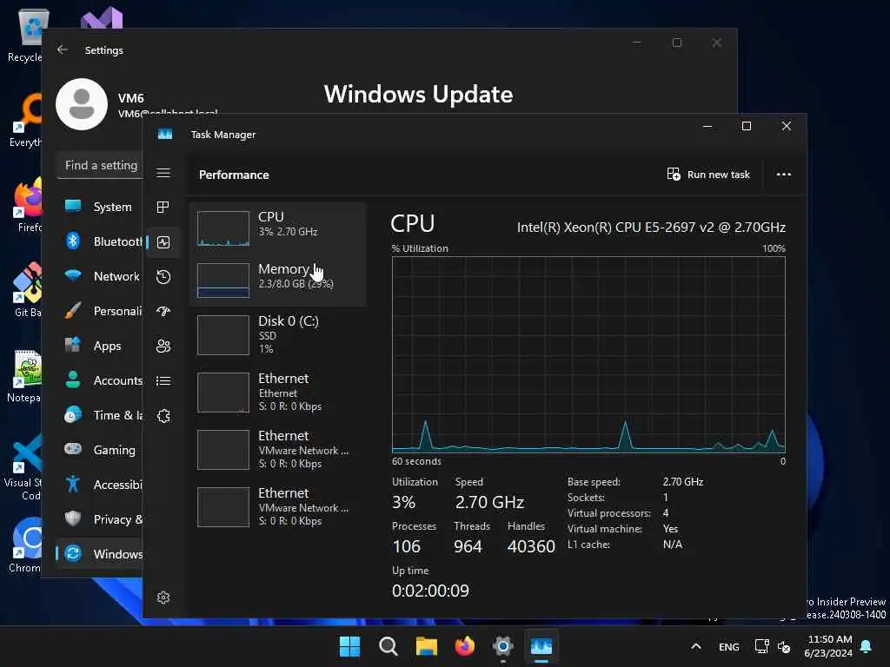Click Bluetooth icon in Settings sidebar
Image resolution: width=890 pixels, height=667 pixels.
tap(73, 241)
